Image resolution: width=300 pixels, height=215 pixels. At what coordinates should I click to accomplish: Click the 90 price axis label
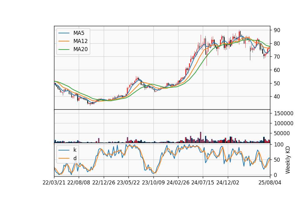coord(277,30)
